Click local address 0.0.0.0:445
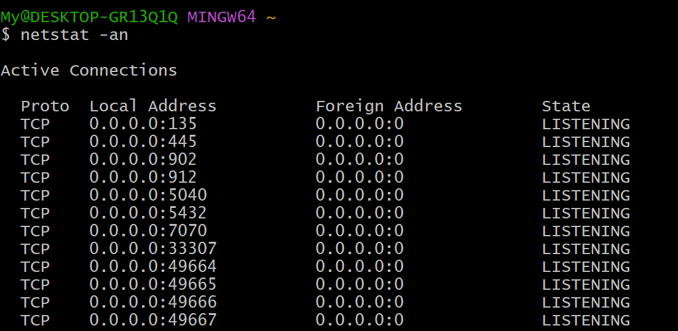This screenshot has height=331, width=678. tap(143, 142)
